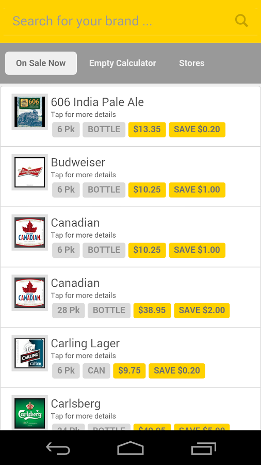
Task: Tap the Carling Lager logo thumbnail
Action: coord(29,353)
